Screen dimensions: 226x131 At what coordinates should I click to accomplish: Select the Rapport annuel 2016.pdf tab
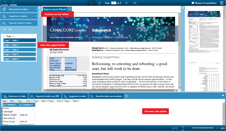pyautogui.click(x=55, y=9)
